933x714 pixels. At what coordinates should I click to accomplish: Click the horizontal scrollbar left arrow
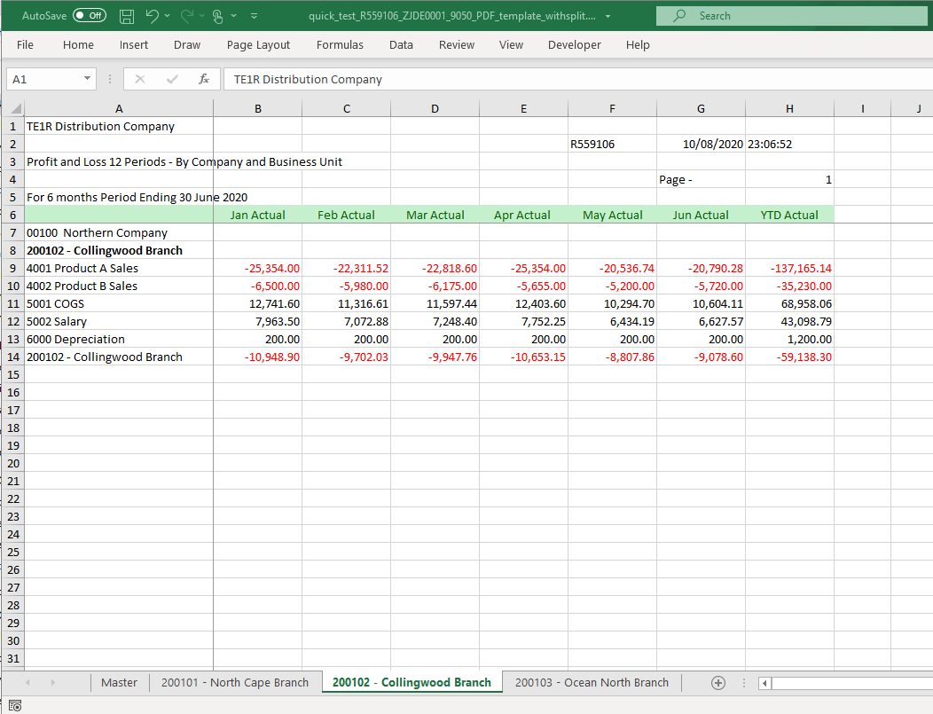(764, 683)
